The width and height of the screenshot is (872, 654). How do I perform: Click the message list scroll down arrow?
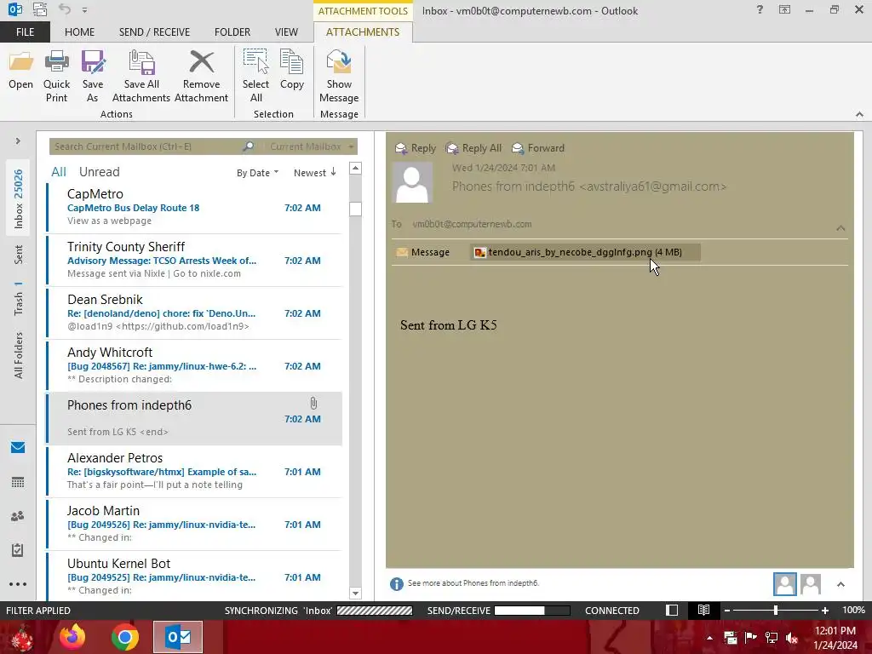355,593
